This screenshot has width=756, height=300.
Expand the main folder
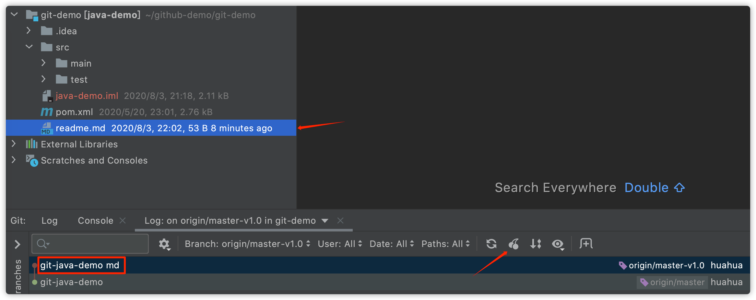tap(43, 63)
